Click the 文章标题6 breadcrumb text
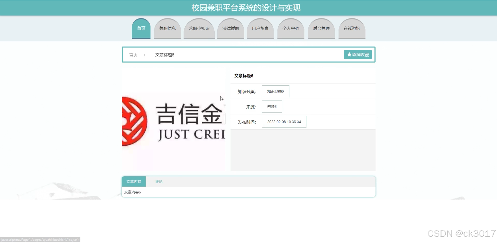 coord(165,55)
